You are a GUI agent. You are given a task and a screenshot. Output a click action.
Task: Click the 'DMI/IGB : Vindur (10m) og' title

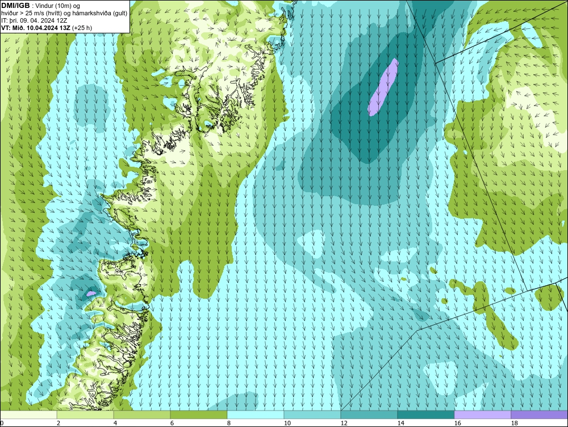40,6
